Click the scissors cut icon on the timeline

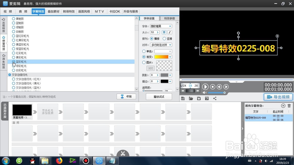[x=123, y=153]
